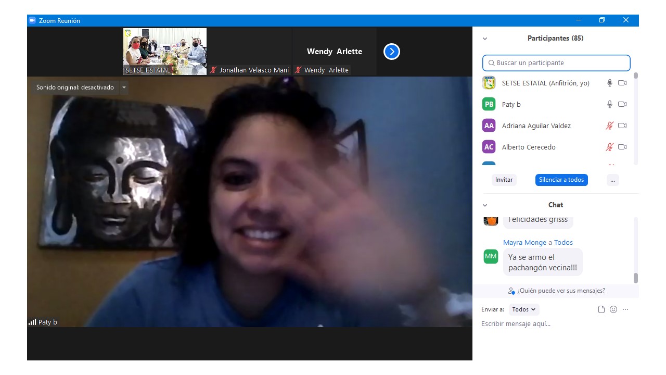Click the Participantes (85) heading

(x=555, y=39)
